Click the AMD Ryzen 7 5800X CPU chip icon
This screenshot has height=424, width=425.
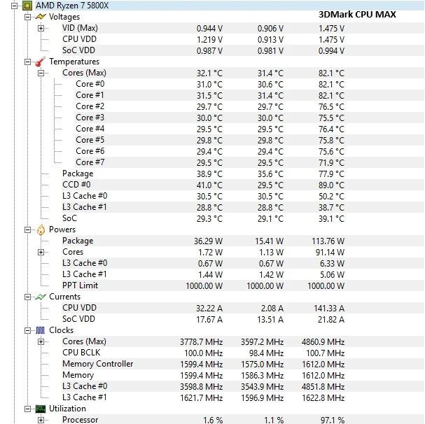(27, 6)
